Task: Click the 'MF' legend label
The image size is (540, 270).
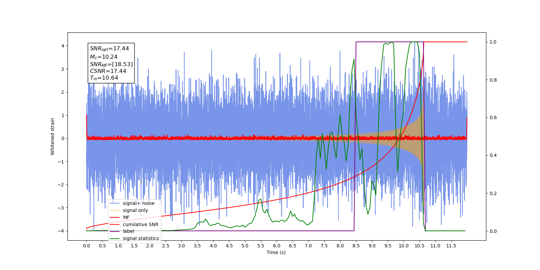Action: click(x=126, y=217)
